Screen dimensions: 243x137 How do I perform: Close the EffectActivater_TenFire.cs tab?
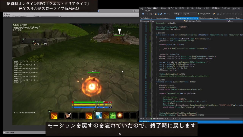tap(197, 18)
